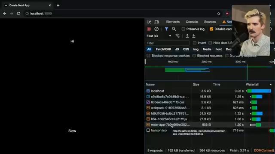The image size is (275, 154).
Task: Switch to the Elements tab
Action: 173,22
